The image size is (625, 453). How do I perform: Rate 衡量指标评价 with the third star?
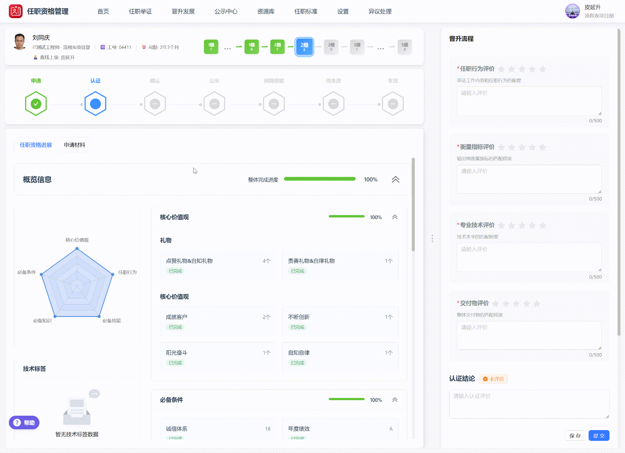[x=522, y=147]
